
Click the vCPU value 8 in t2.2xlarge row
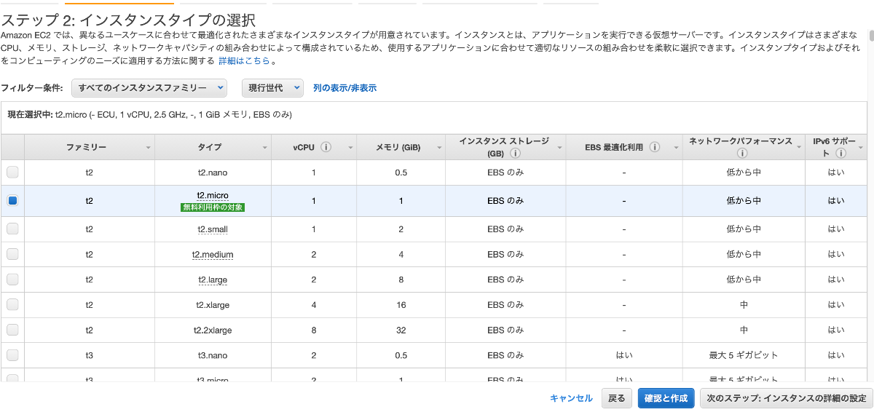314,330
